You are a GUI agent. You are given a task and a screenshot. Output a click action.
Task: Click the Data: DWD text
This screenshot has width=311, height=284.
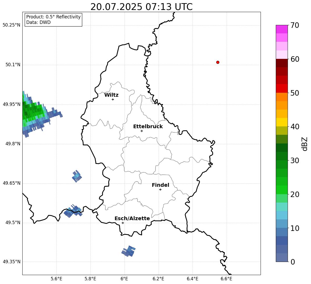38,22
